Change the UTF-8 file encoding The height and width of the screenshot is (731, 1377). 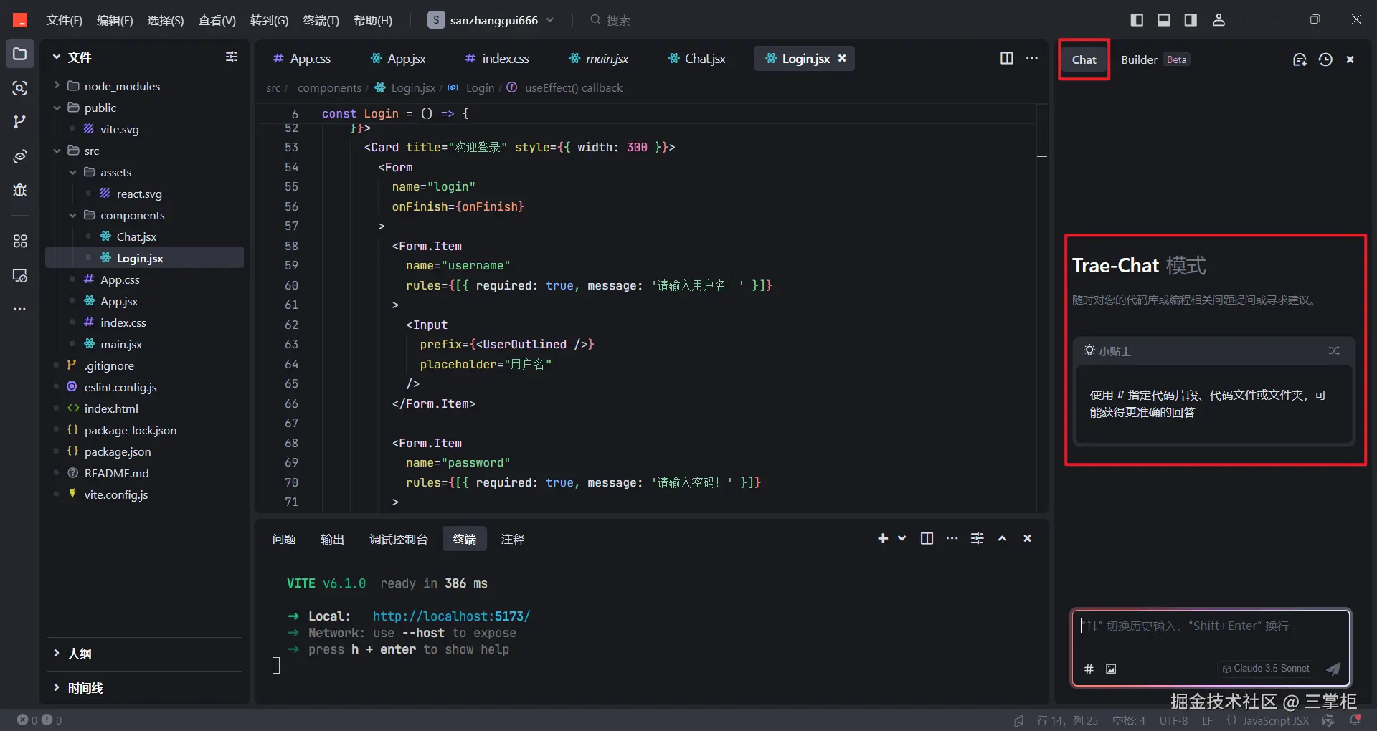(x=1173, y=720)
